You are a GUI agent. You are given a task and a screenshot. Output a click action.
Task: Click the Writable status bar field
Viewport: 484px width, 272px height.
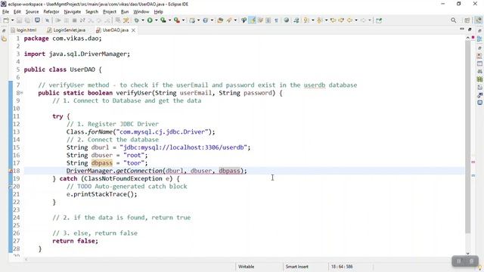point(246,267)
